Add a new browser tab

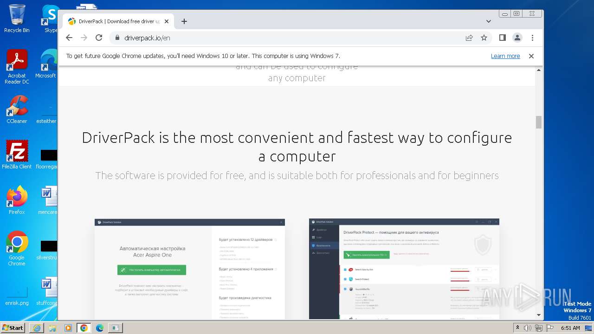(x=184, y=21)
